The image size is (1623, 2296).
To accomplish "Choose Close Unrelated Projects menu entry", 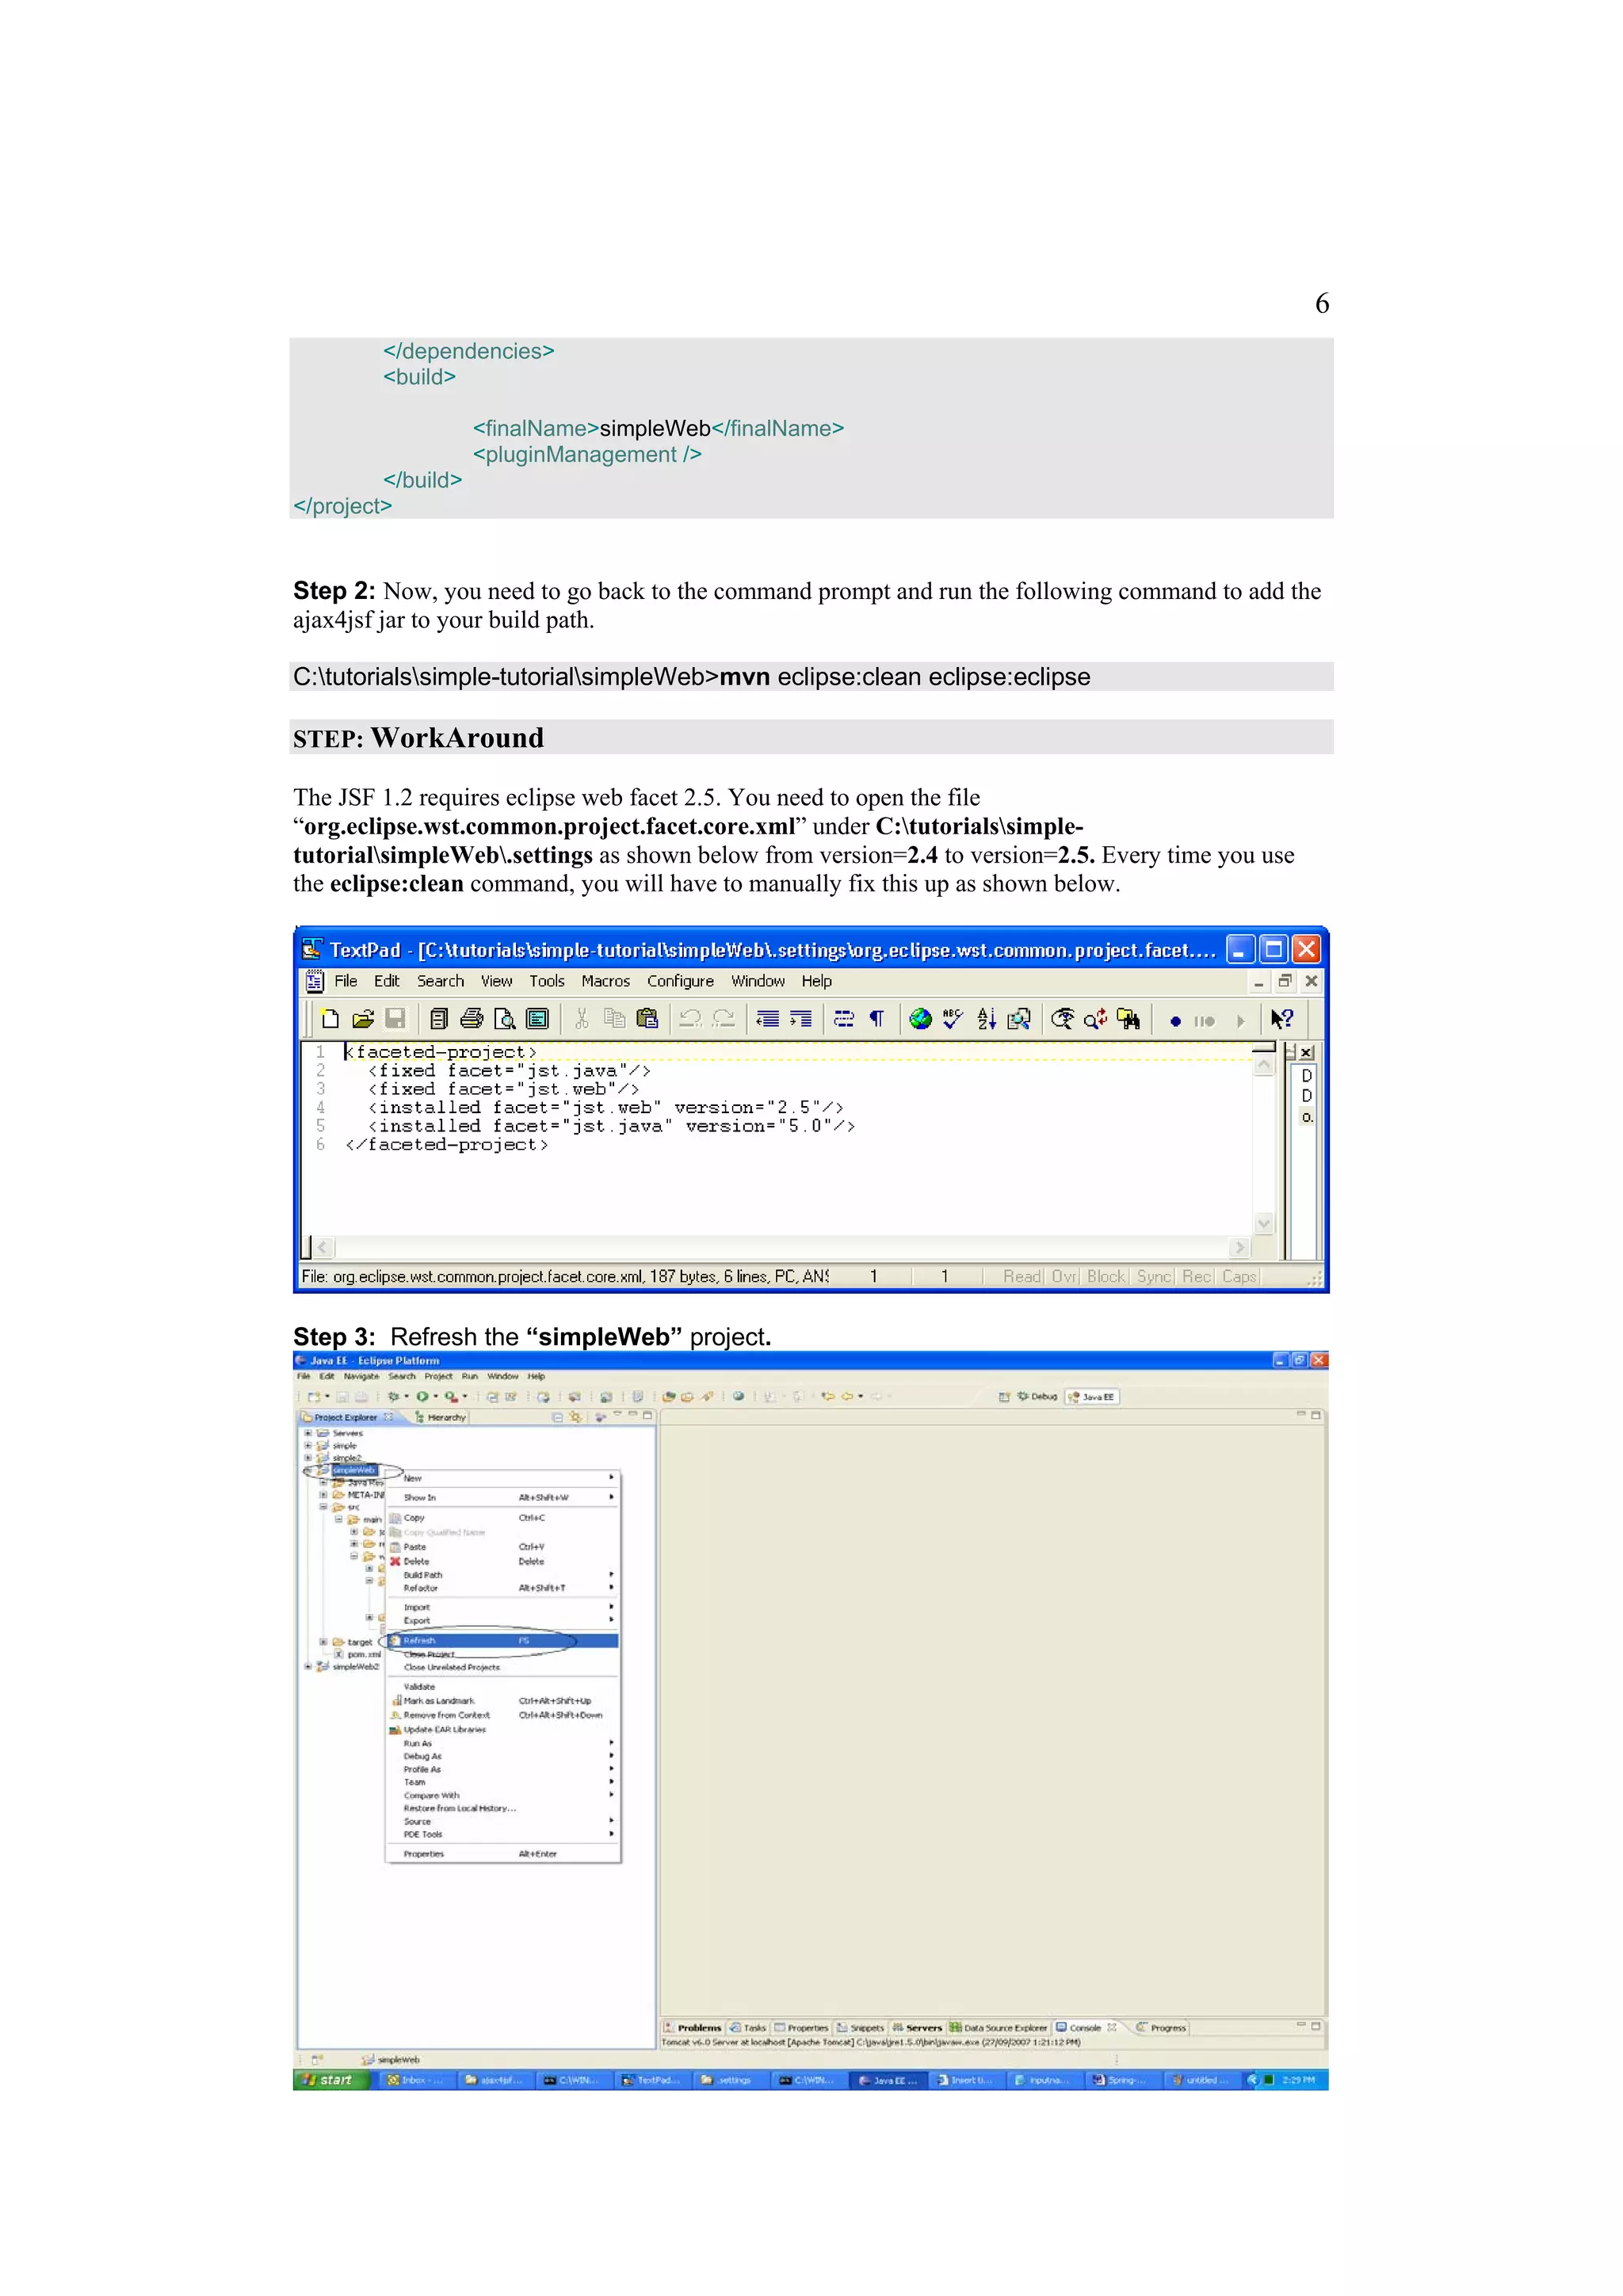I will point(503,1667).
